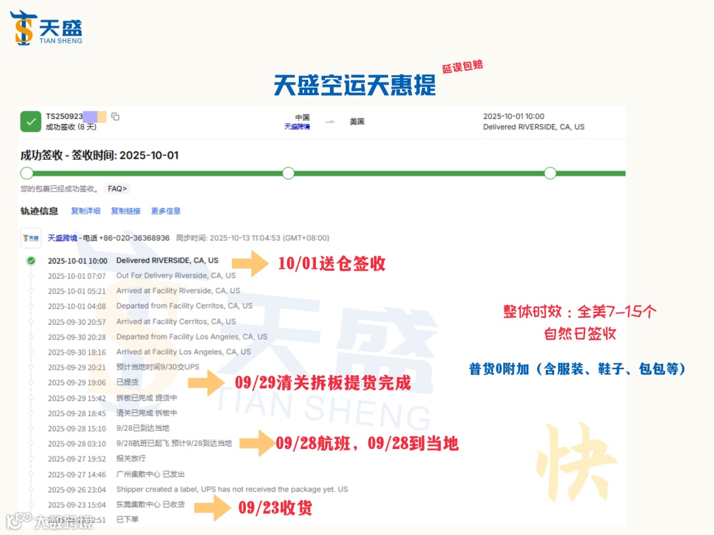This screenshot has width=714, height=535.
Task: Click the 广州集散中心 已发出 entry
Action: point(150,474)
